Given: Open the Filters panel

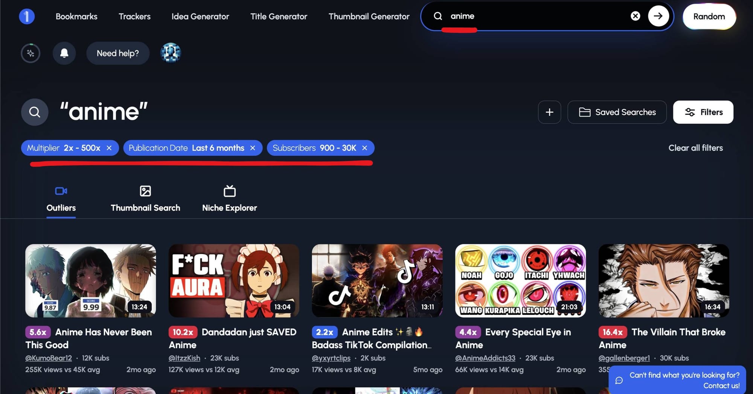Looking at the screenshot, I should click(703, 112).
